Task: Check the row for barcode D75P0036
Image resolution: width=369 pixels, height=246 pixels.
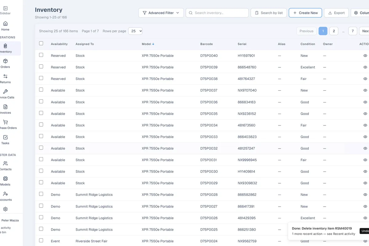Action: 41,101
